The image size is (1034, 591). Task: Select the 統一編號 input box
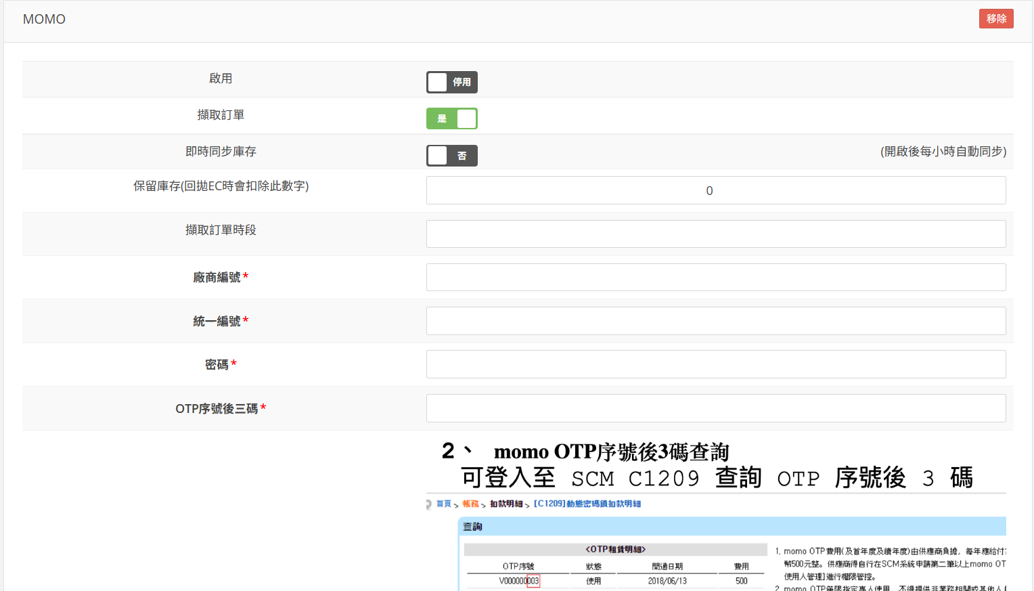715,321
